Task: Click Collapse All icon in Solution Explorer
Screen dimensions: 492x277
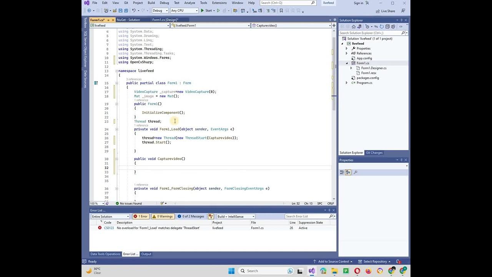Action: click(387, 27)
